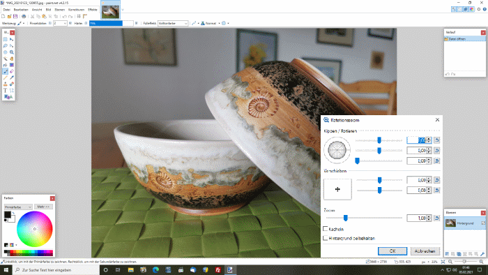The width and height of the screenshot is (488, 275).
Task: Select the Recolor tool
Action: pyautogui.click(x=12, y=84)
